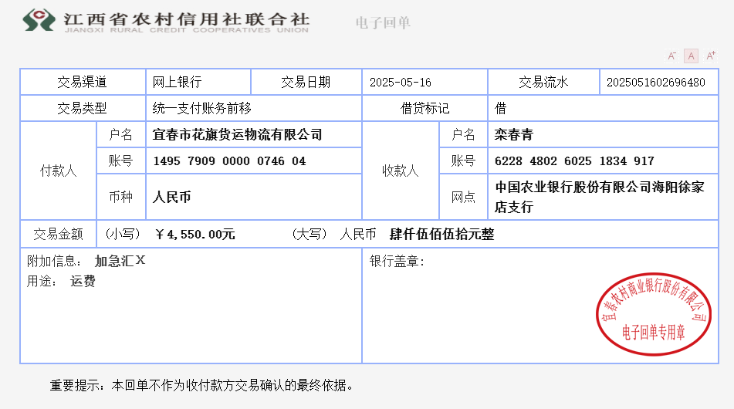Viewport: 734px width, 409px height.
Task: Click the 统一支付账务前移 transaction type value
Action: (201, 109)
